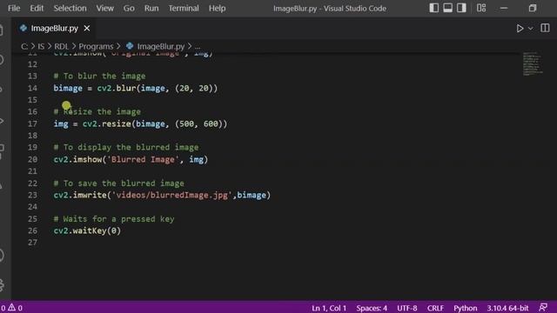Minimize the Visual Studio Code window
557x313 pixels.
coord(504,8)
